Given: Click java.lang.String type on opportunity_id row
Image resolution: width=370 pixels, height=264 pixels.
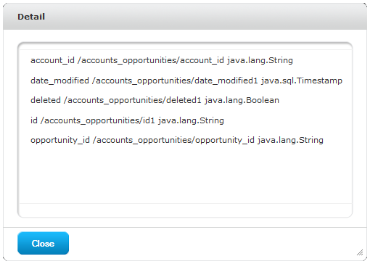Looking at the screenshot, I should [290, 140].
